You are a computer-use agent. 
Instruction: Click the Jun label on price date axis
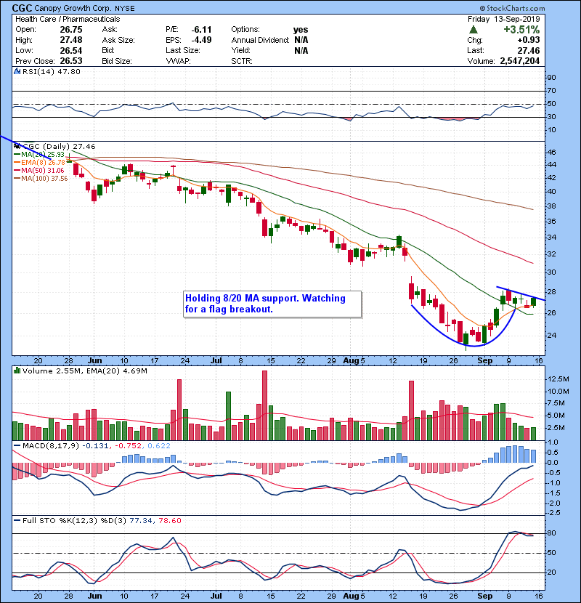[x=94, y=361]
